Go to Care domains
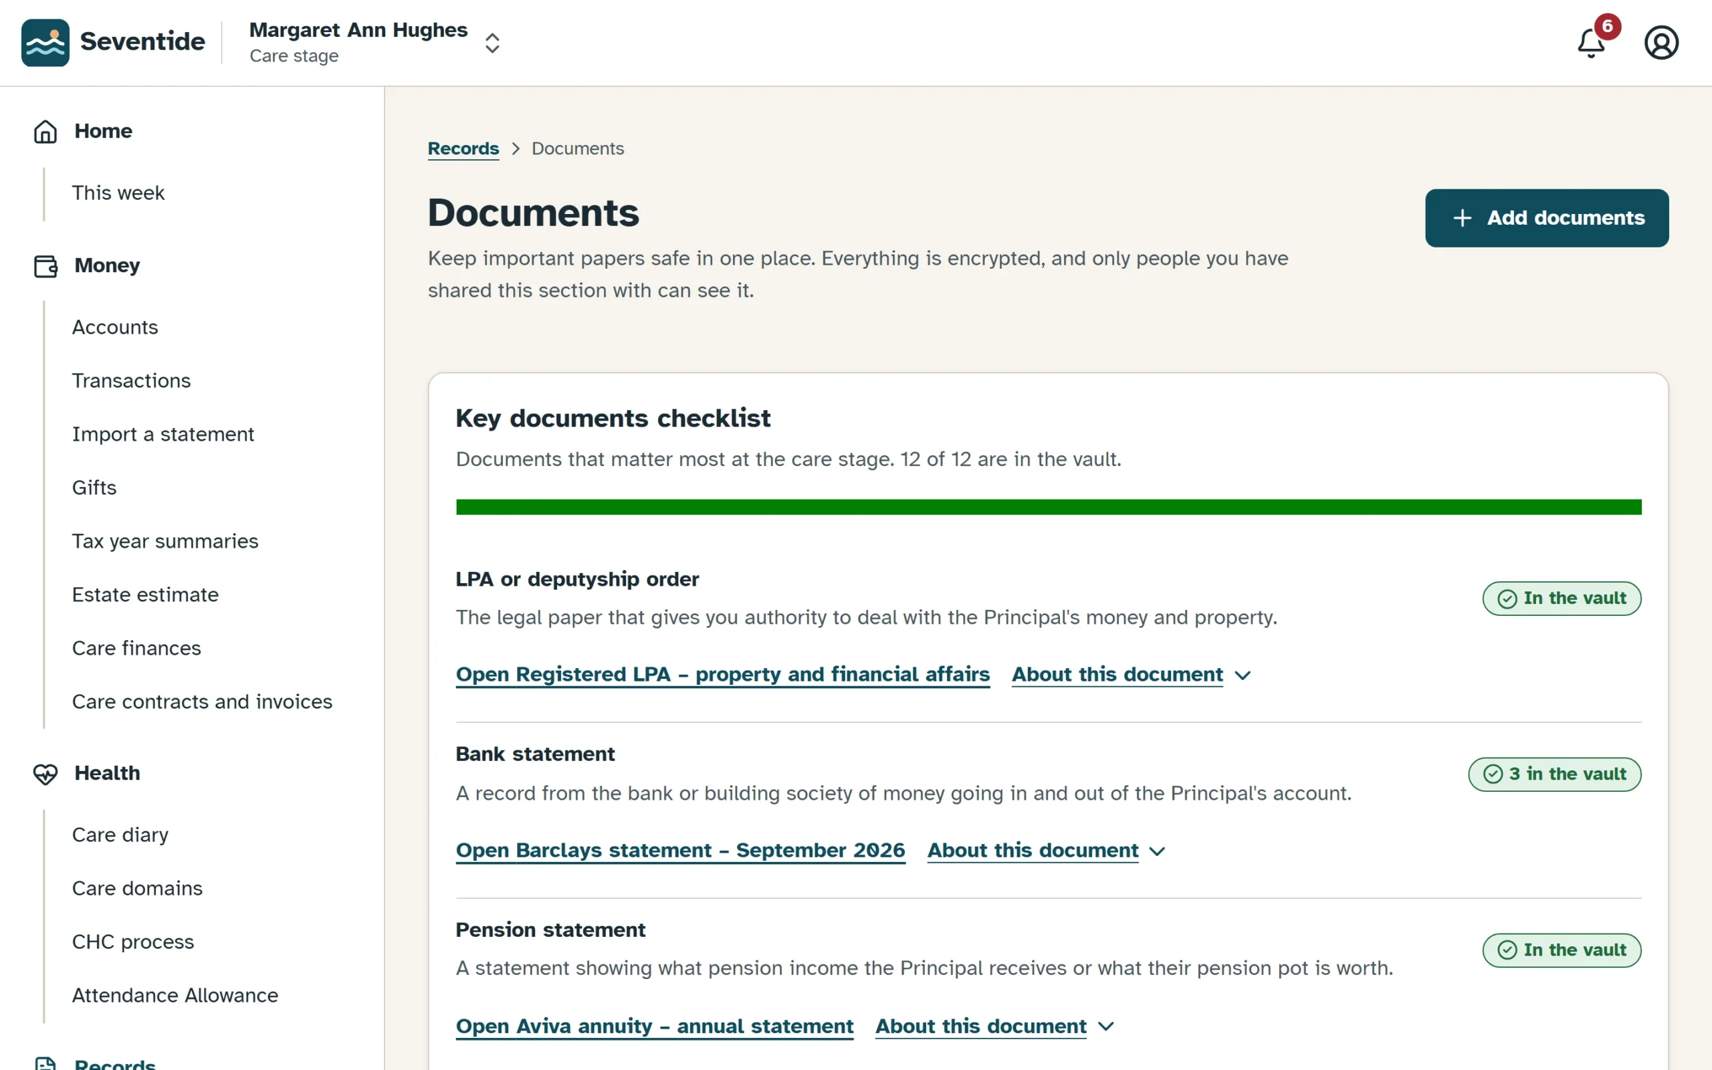 (137, 888)
